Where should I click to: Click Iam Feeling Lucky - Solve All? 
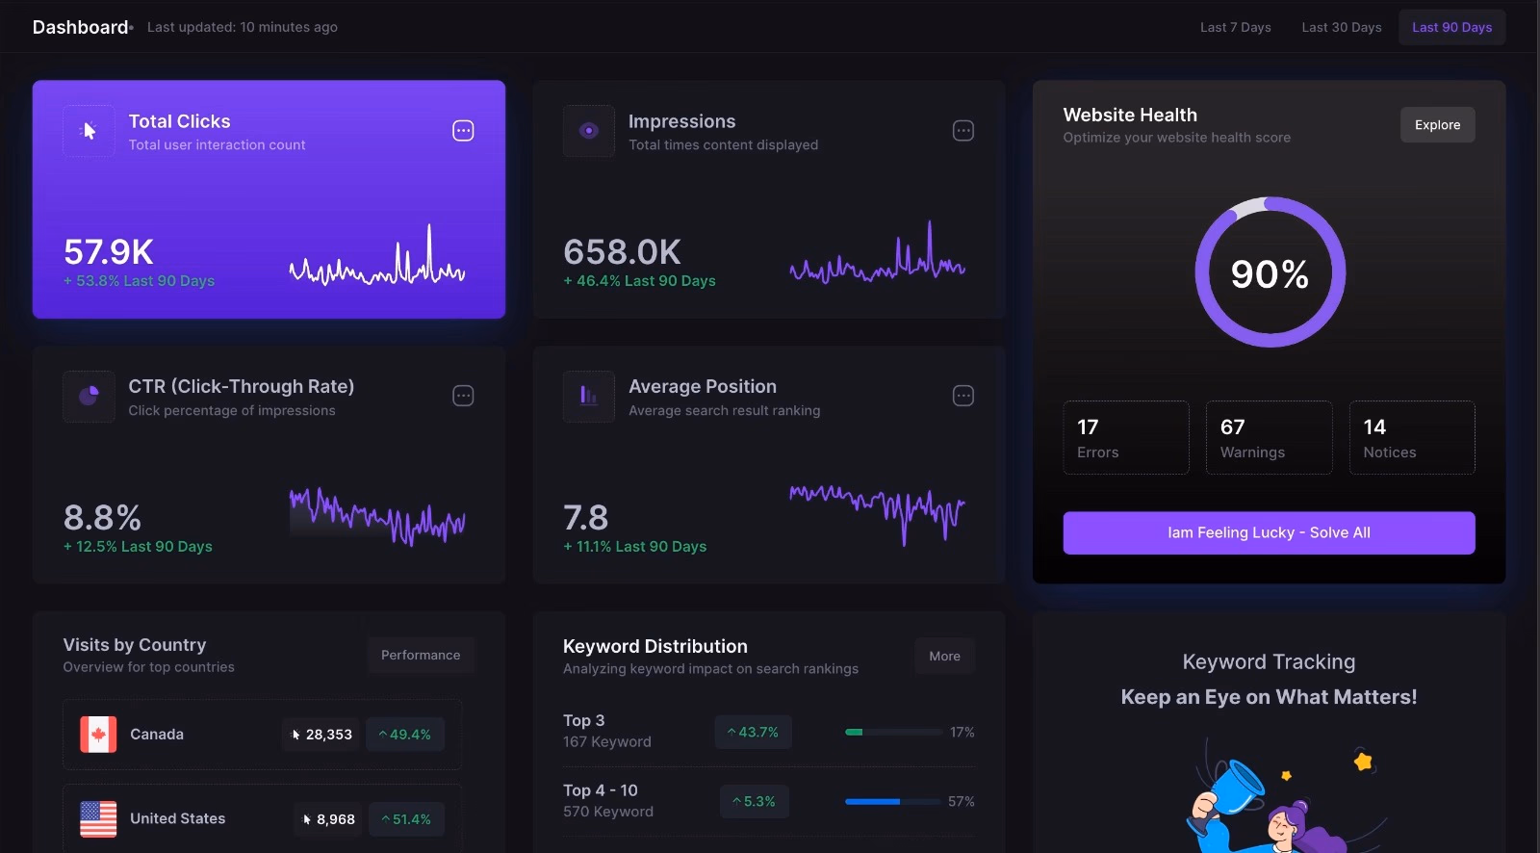pyautogui.click(x=1269, y=532)
